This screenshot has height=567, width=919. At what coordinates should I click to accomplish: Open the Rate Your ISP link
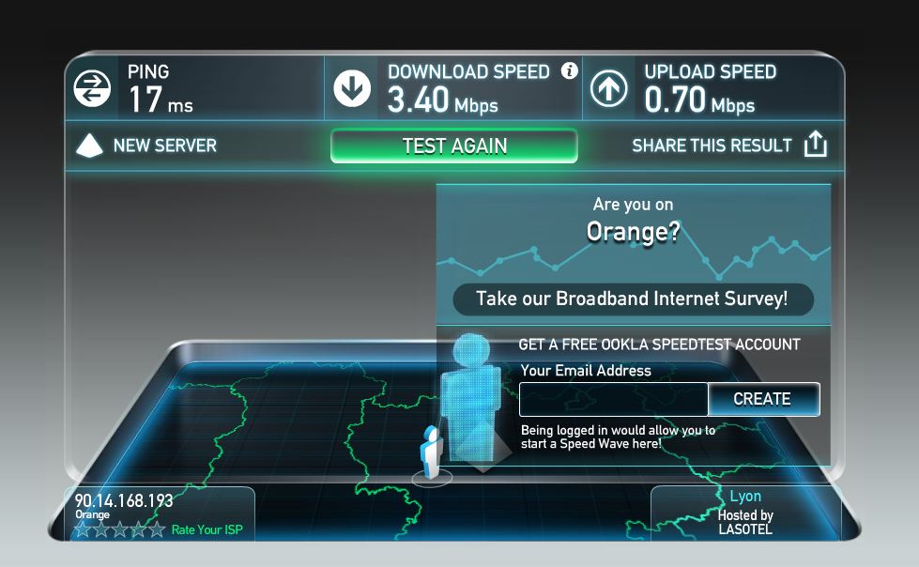click(x=207, y=530)
